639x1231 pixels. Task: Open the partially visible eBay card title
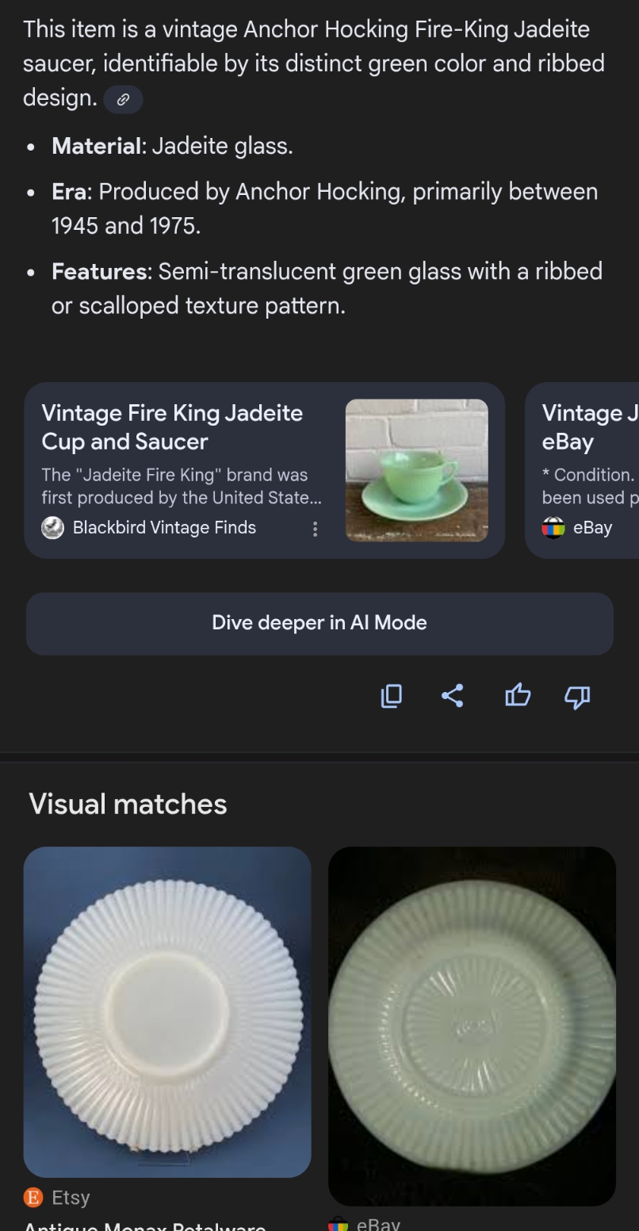(x=587, y=427)
